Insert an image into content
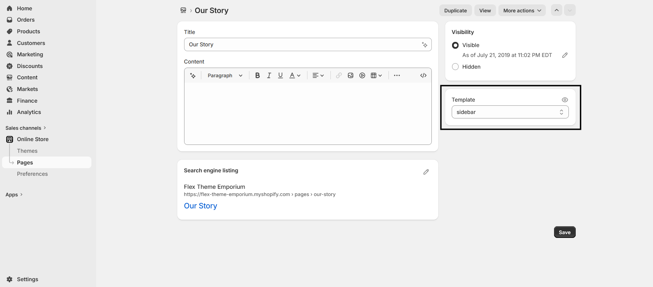 tap(350, 76)
